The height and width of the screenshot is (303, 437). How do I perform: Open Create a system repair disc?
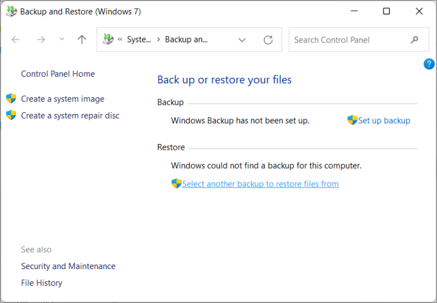tap(70, 116)
